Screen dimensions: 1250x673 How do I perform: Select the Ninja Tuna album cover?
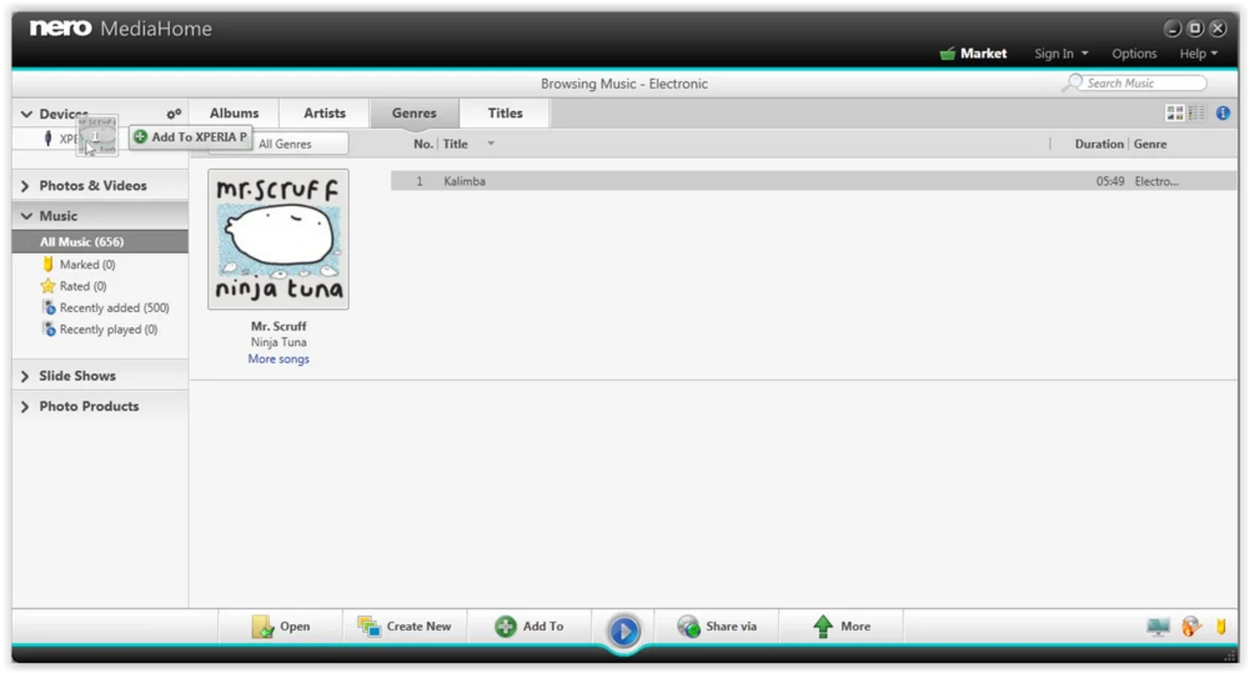tap(278, 239)
